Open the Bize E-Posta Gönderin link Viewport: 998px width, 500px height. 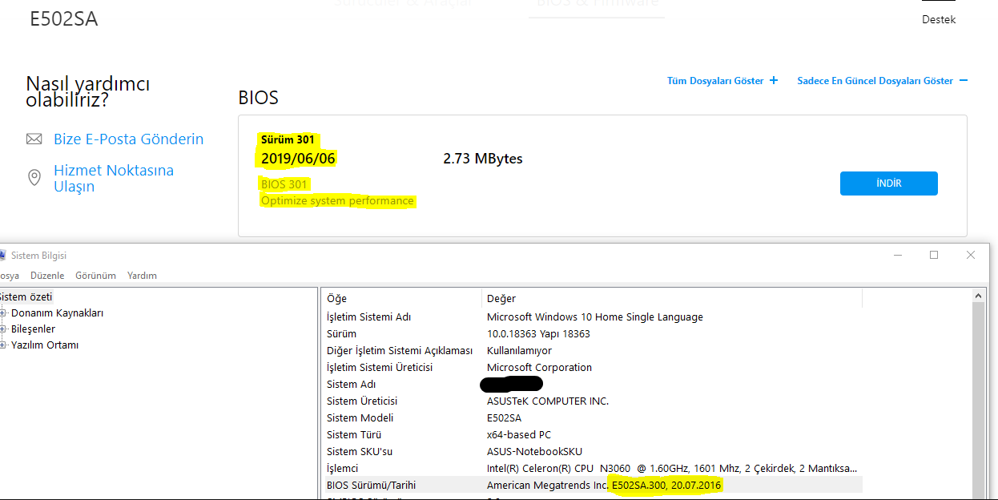point(128,139)
